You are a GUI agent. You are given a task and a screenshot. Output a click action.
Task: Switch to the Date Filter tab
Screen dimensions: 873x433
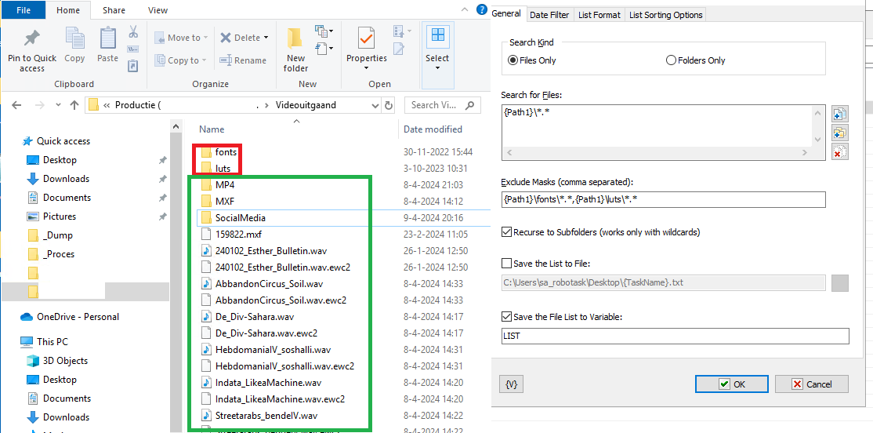coord(549,15)
